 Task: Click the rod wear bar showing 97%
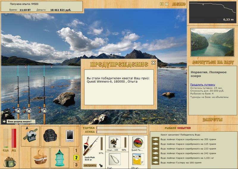pos(101,144)
